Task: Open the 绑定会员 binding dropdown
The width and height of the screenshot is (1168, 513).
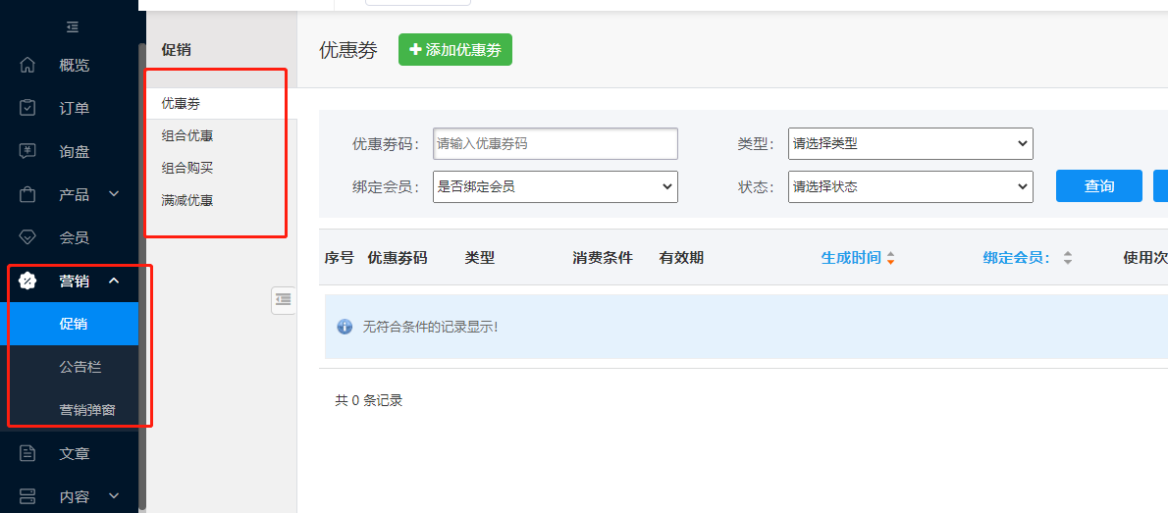Action: coord(555,186)
